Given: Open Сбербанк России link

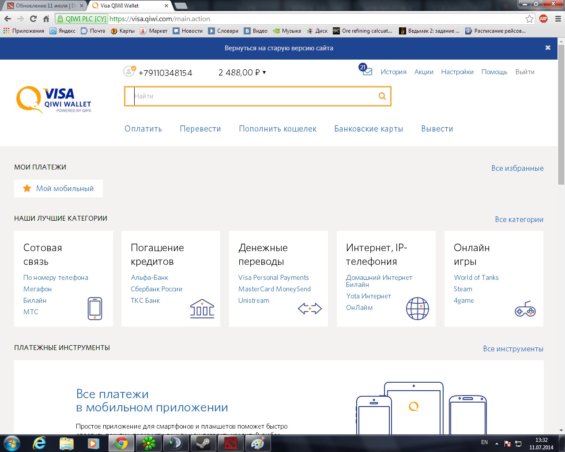Looking at the screenshot, I should click(157, 289).
